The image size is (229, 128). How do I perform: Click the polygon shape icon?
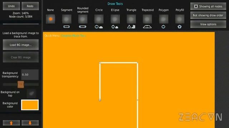pos(164,27)
